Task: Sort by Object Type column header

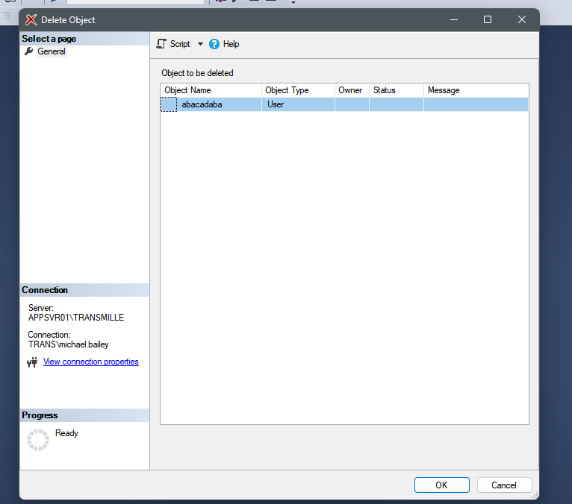Action: [x=298, y=90]
